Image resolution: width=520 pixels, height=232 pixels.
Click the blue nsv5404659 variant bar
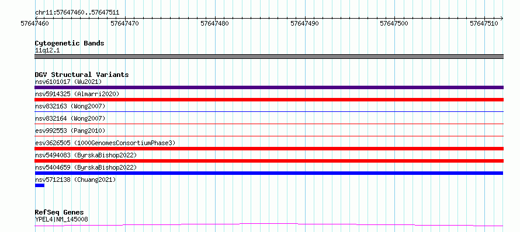click(269, 173)
